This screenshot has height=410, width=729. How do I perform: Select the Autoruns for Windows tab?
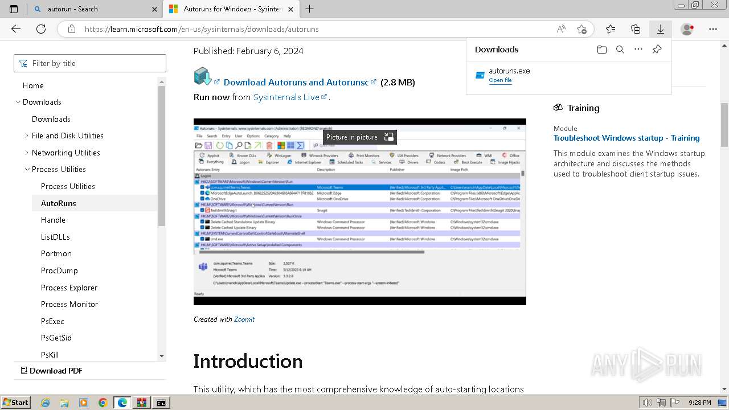pyautogui.click(x=231, y=9)
